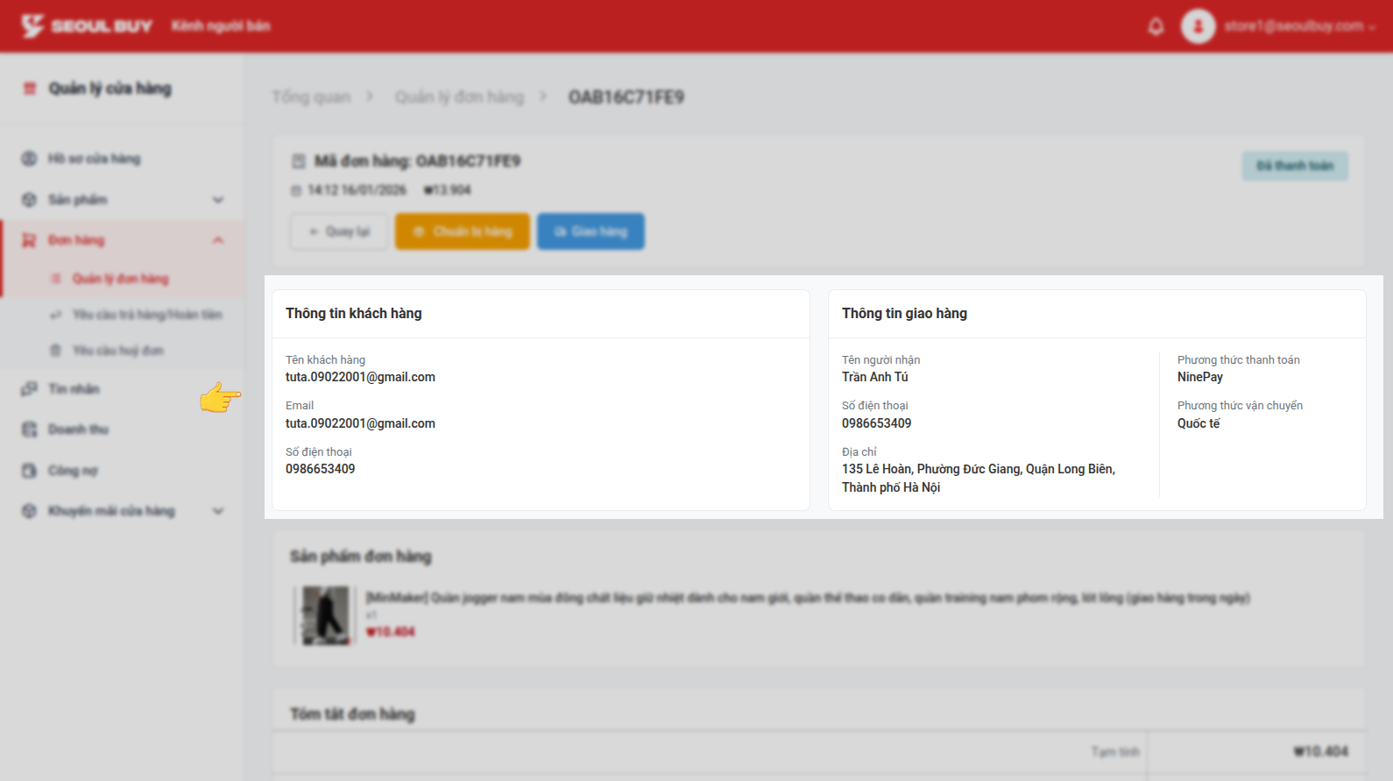Select Quản lý đơn hàng submenu item
The width and height of the screenshot is (1393, 781).
[120, 279]
